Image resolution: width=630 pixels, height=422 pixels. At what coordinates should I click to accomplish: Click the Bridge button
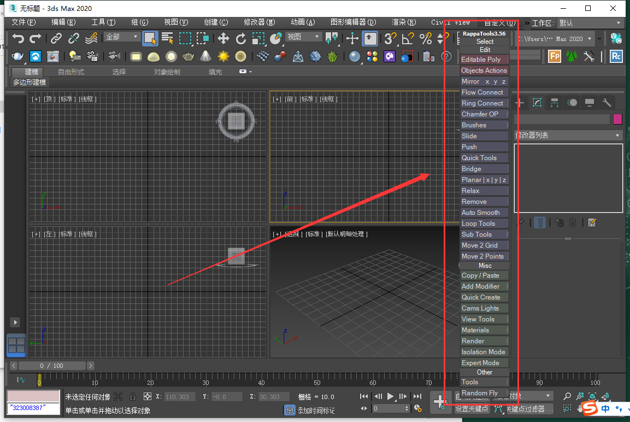(485, 169)
